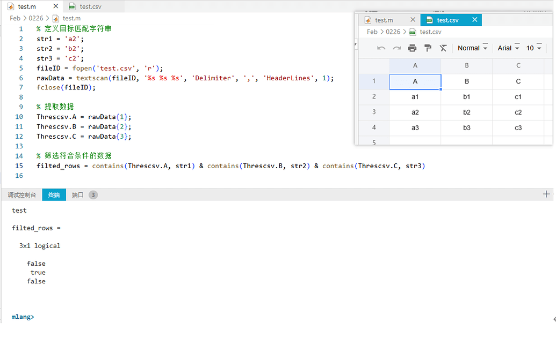Screen dimensions: 556x338
Task: Click Feb breadcrumb in main editor
Action: click(x=15, y=18)
